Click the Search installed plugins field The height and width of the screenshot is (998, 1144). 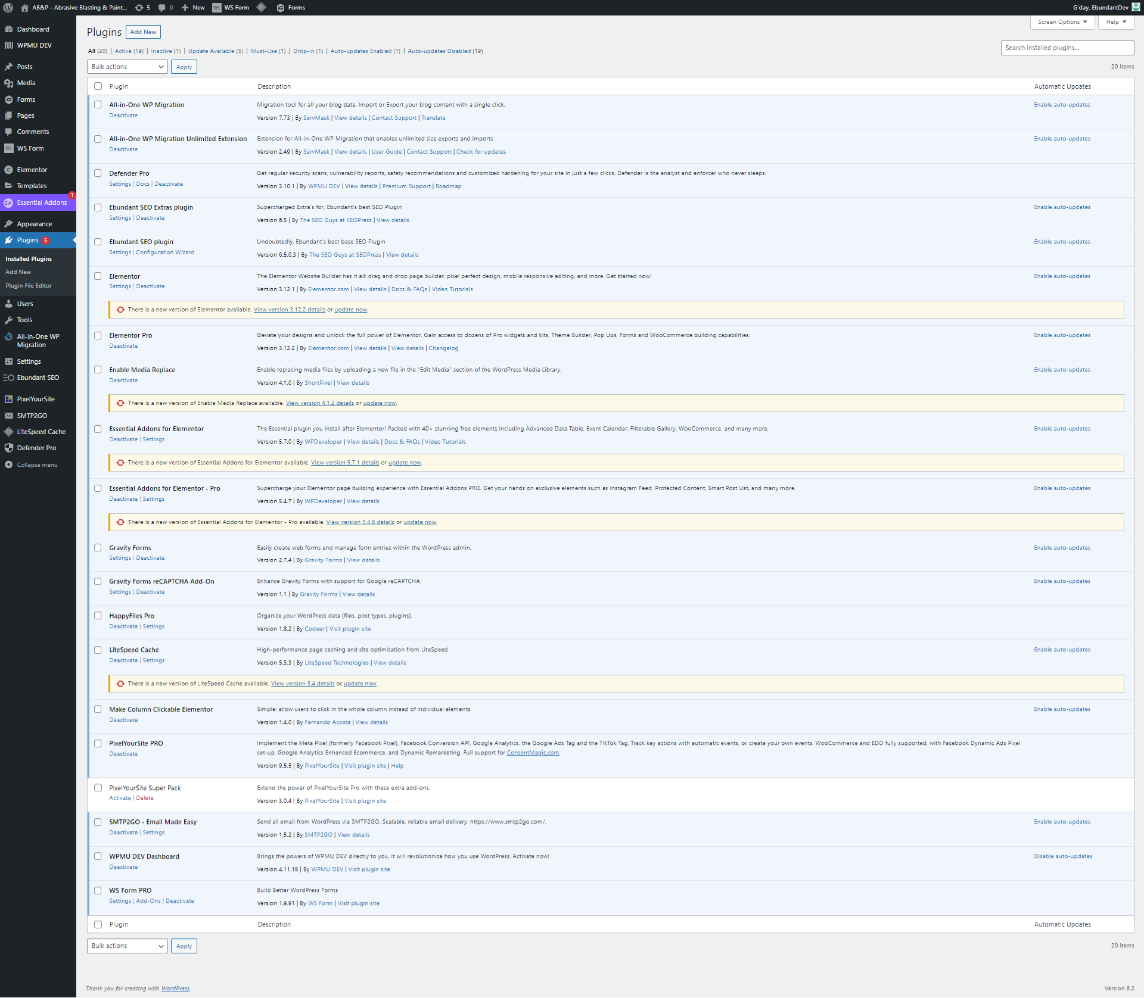[x=1067, y=48]
